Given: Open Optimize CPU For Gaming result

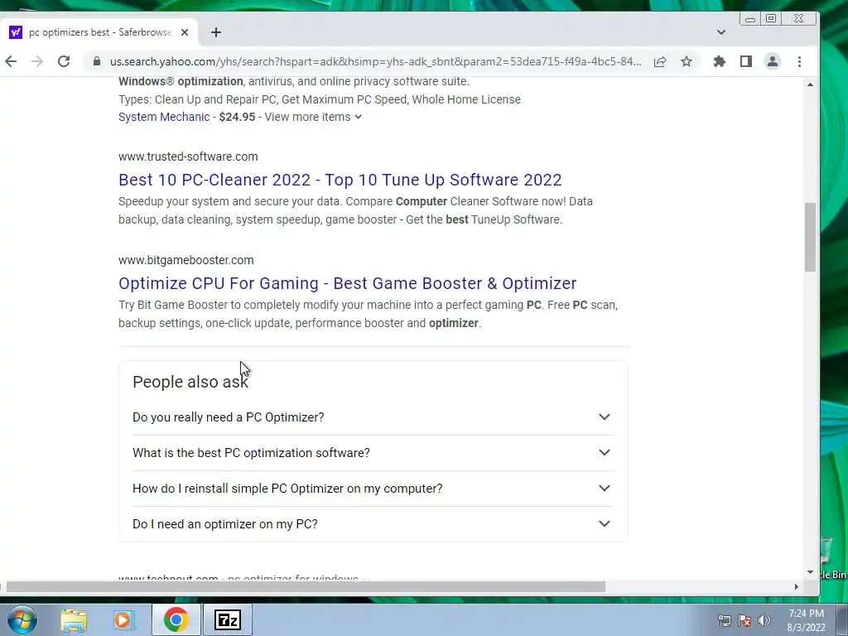Looking at the screenshot, I should coord(348,283).
